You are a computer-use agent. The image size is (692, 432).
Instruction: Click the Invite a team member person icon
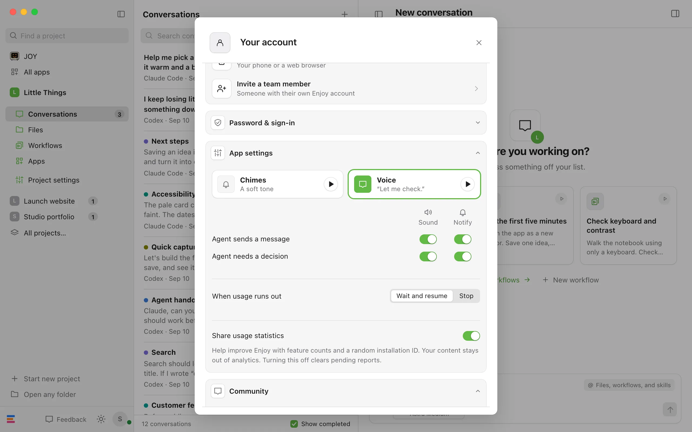222,89
